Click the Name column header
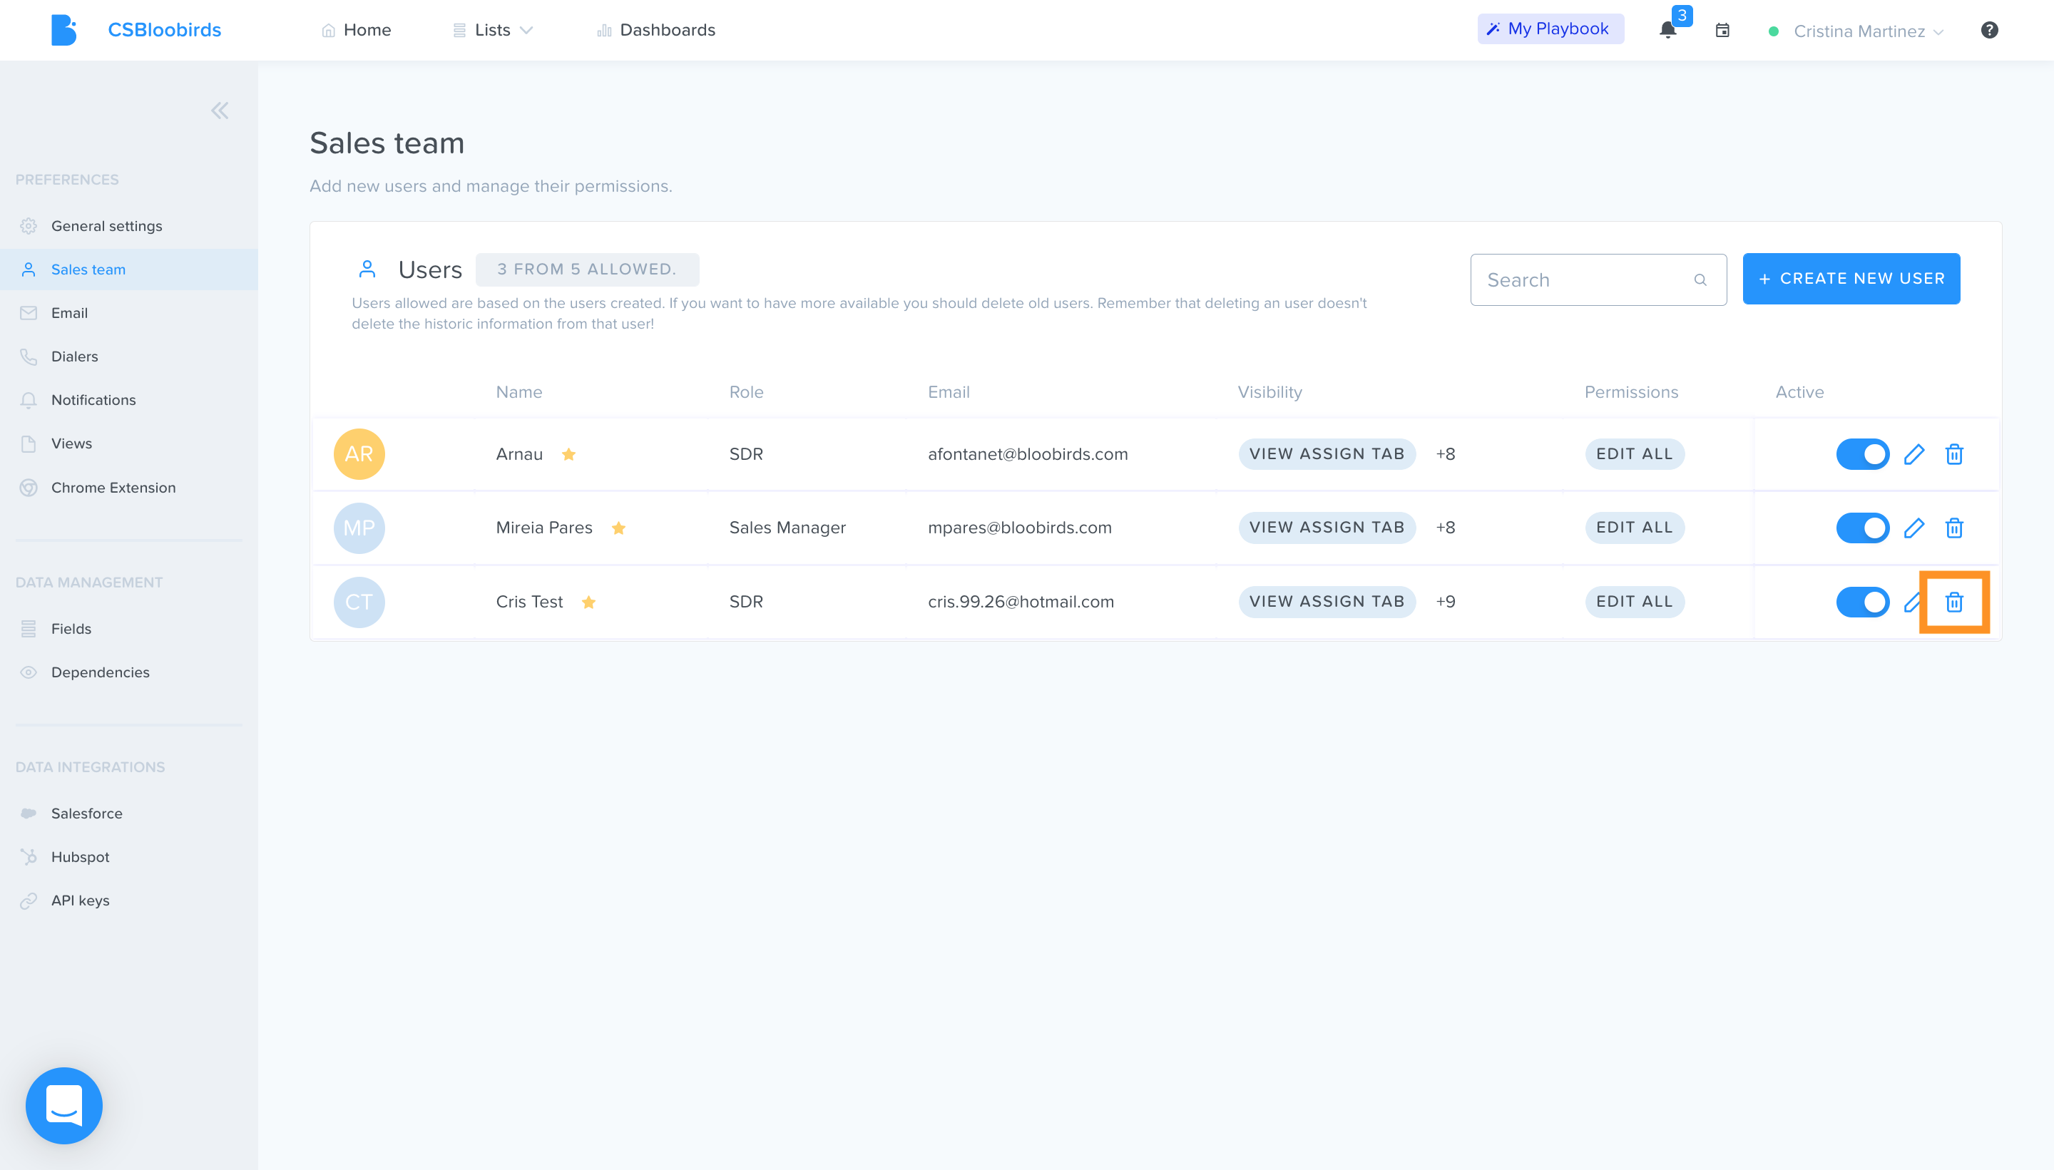2054x1170 pixels. (x=519, y=392)
